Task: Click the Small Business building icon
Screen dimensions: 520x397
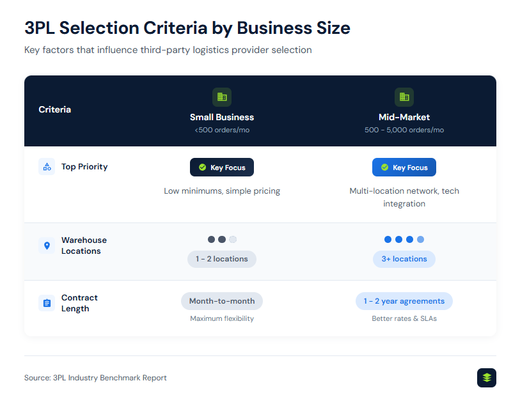Action: (222, 97)
